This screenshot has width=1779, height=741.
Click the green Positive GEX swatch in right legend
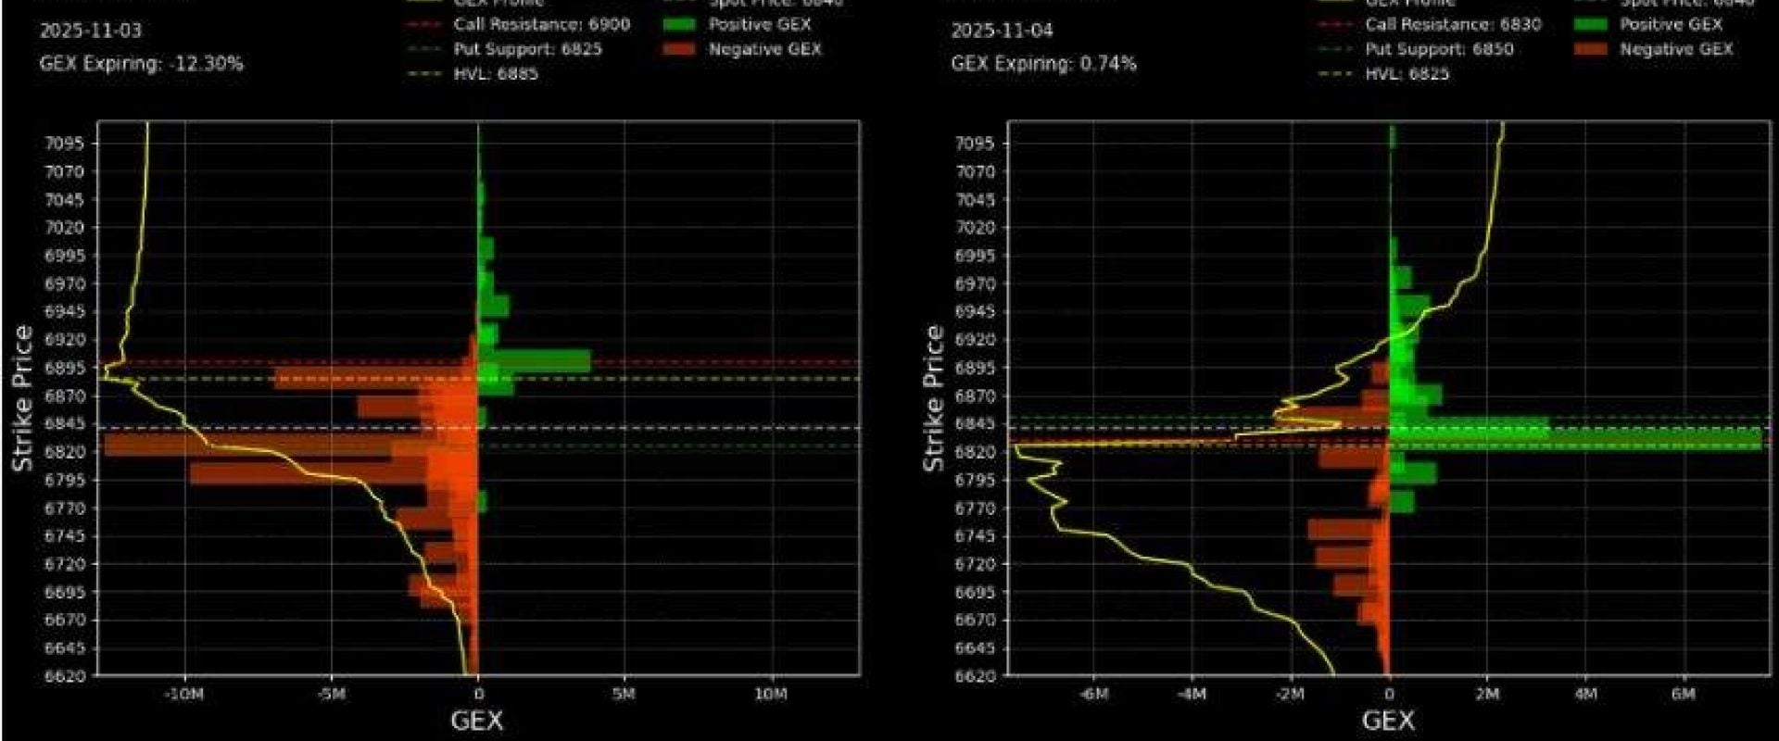tap(1592, 25)
